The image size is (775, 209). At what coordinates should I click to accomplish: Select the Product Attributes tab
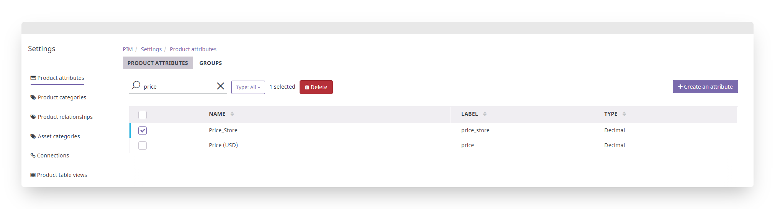(x=158, y=63)
